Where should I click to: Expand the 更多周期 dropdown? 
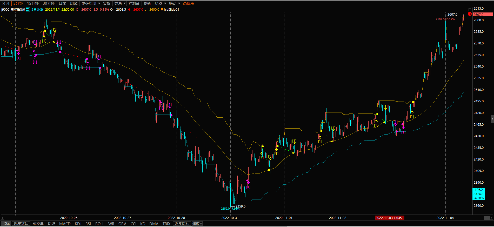[91, 3]
